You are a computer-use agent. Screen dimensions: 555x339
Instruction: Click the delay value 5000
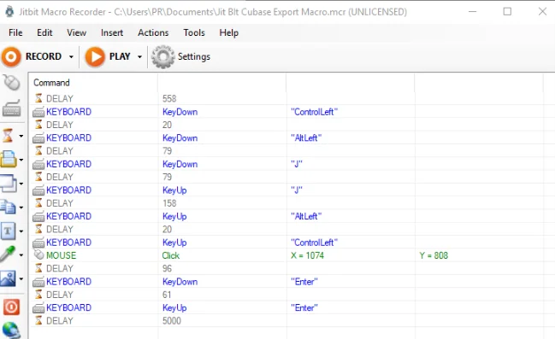[172, 320]
